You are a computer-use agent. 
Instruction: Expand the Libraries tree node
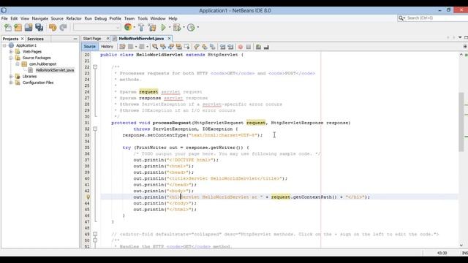coord(11,76)
